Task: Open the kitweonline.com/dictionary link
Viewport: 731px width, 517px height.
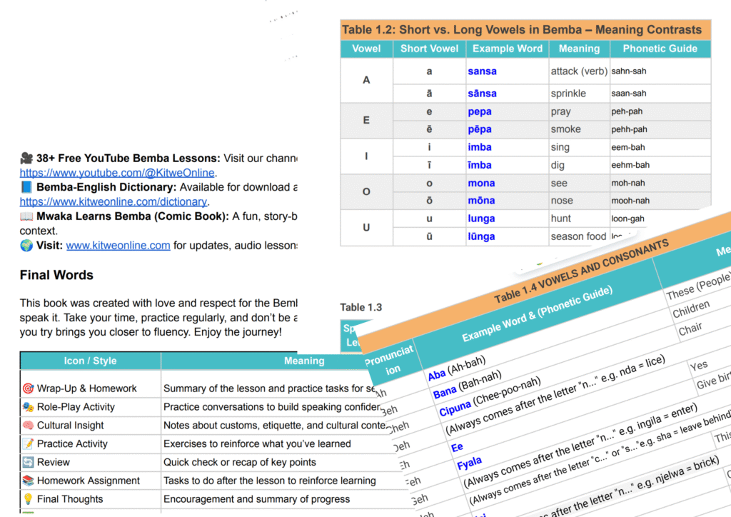Action: [x=114, y=202]
